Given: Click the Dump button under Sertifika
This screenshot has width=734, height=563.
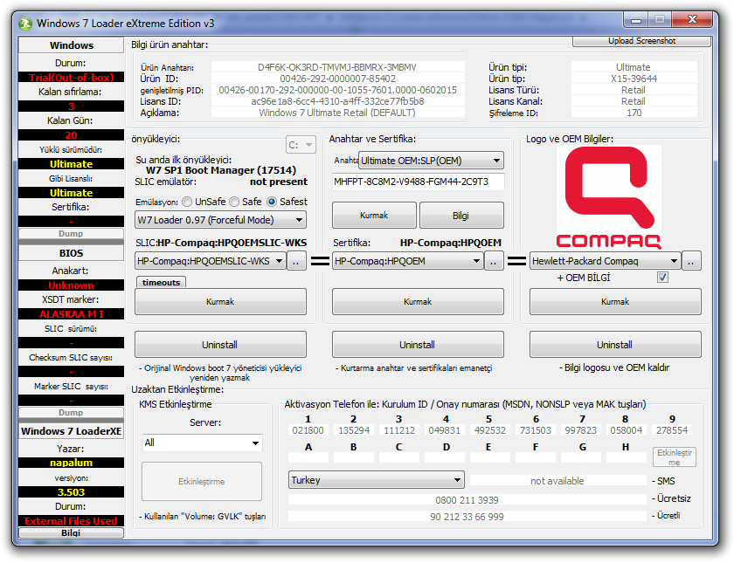Looking at the screenshot, I should tap(71, 233).
